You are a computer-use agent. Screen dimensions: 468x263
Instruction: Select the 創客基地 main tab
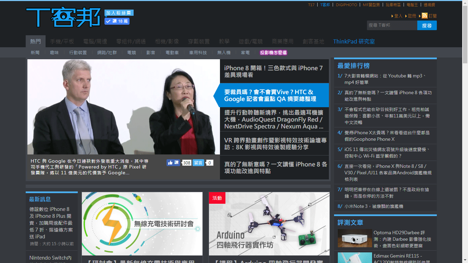[313, 41]
